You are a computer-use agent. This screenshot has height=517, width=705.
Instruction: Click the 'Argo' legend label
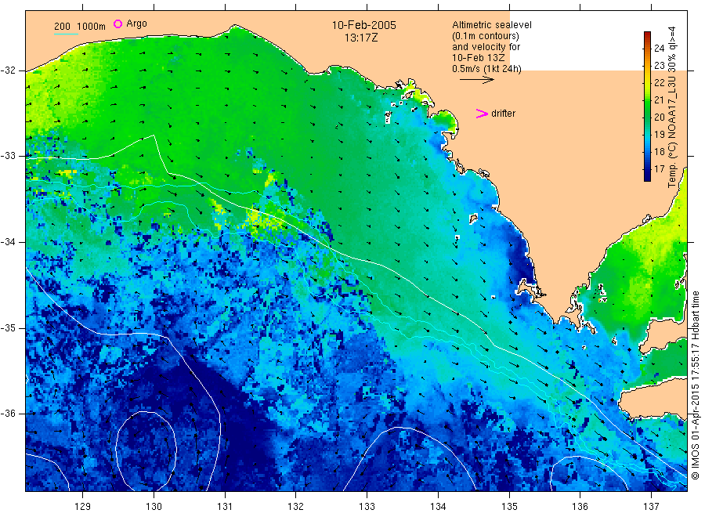click(x=136, y=23)
